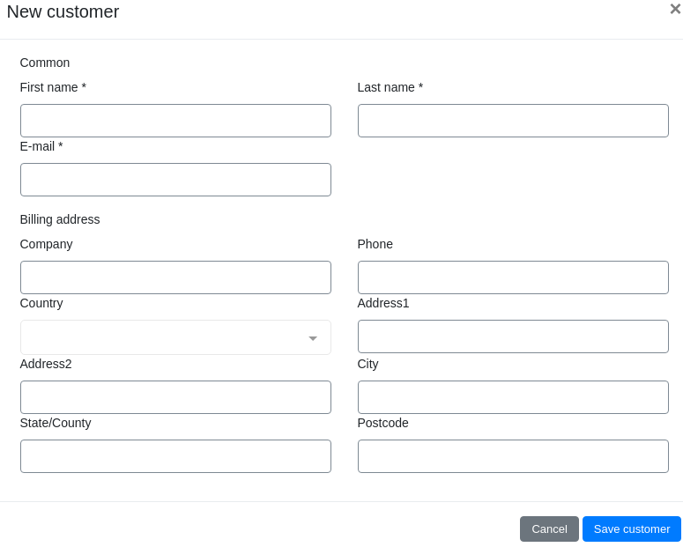
Task: Focus the City input field
Action: tap(513, 397)
